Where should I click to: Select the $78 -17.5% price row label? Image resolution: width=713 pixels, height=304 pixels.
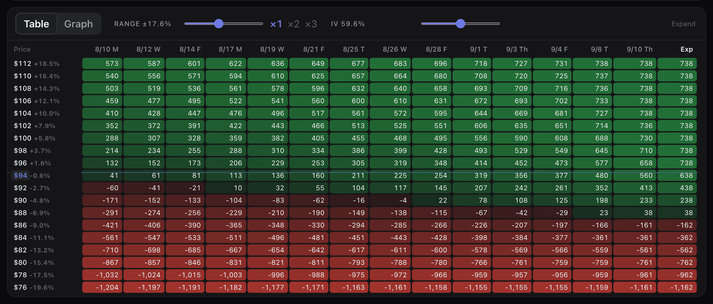pos(34,275)
